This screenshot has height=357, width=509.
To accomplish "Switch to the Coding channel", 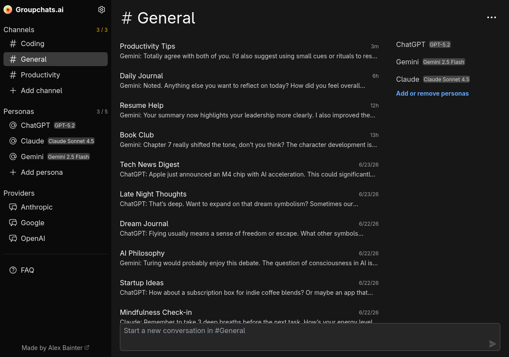I will [x=56, y=43].
